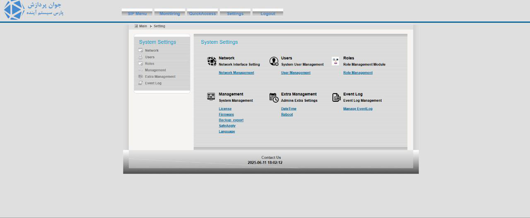530x218 pixels.
Task: Click the Network globe icon
Action: click(x=212, y=62)
